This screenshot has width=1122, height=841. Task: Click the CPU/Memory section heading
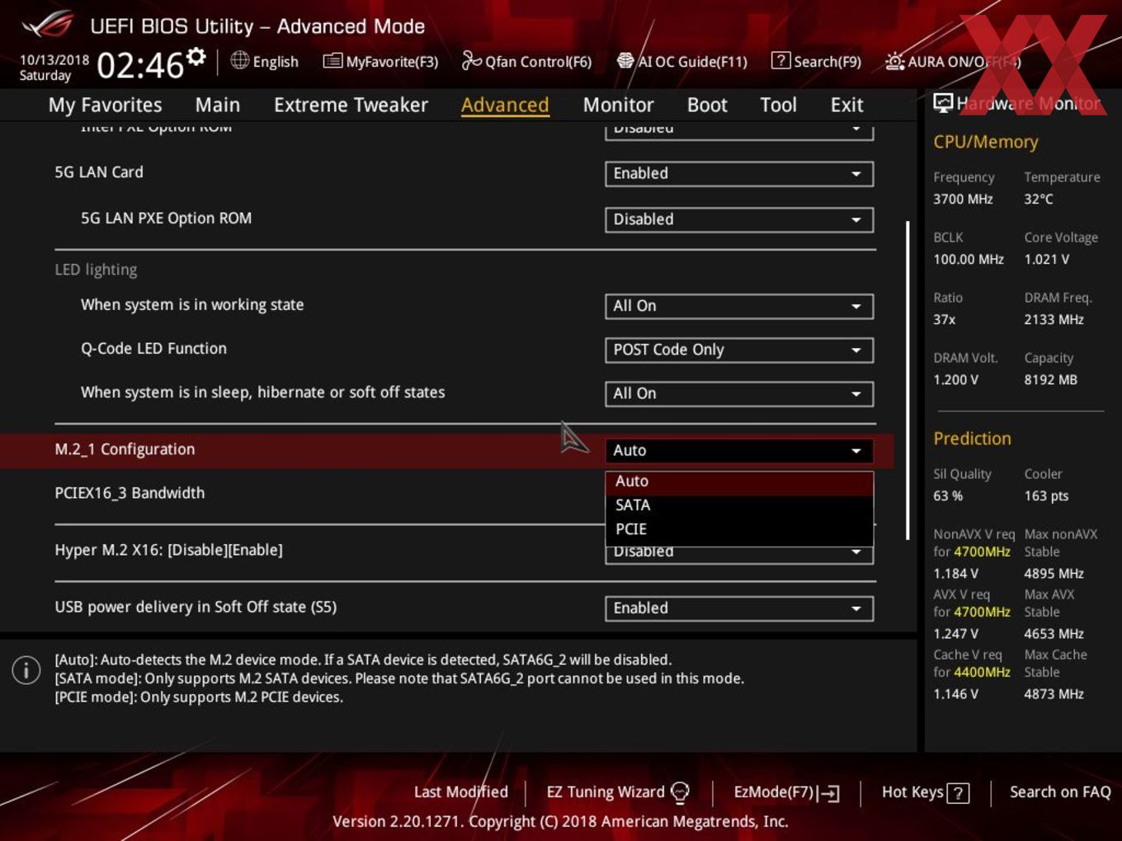(x=985, y=142)
